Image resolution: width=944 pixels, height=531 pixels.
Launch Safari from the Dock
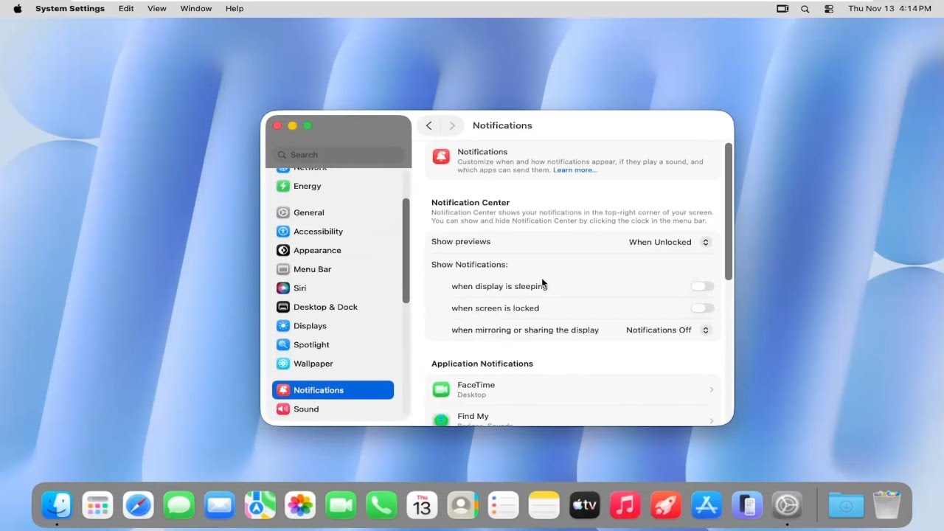[138, 505]
